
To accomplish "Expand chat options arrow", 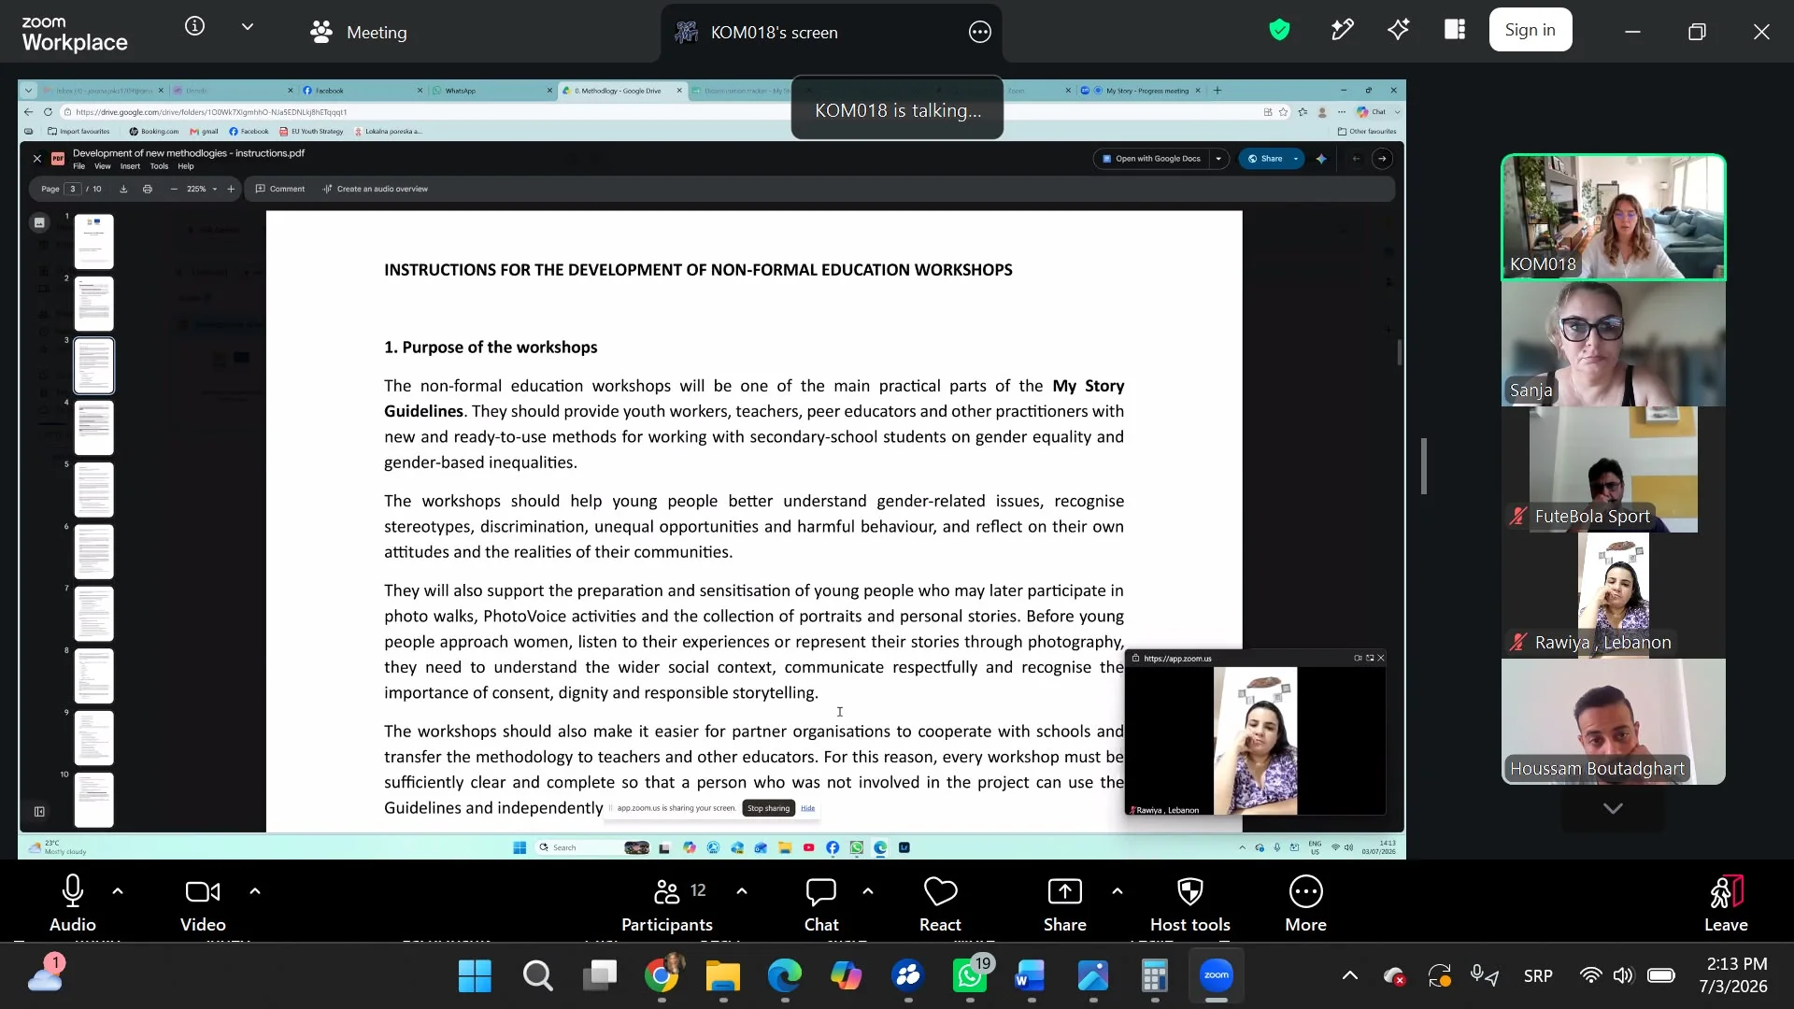I will (868, 891).
